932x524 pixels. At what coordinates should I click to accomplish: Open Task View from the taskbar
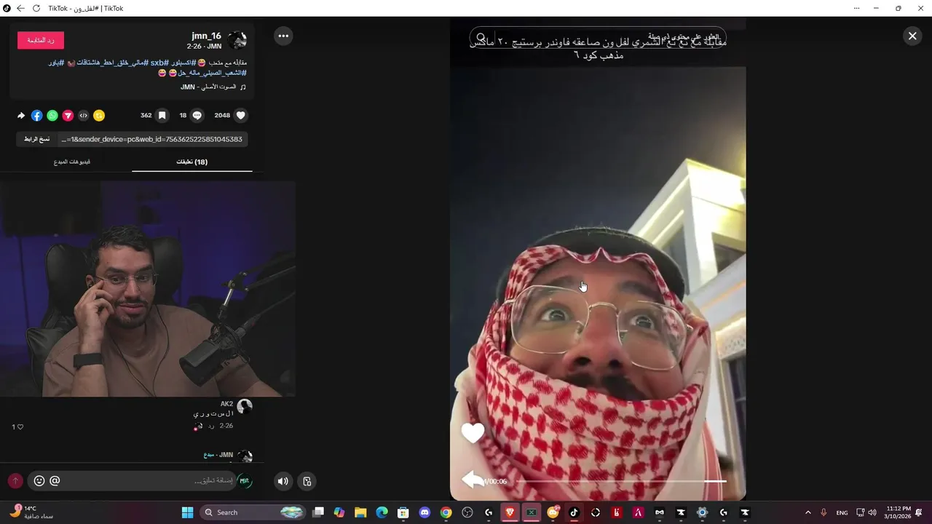(318, 512)
